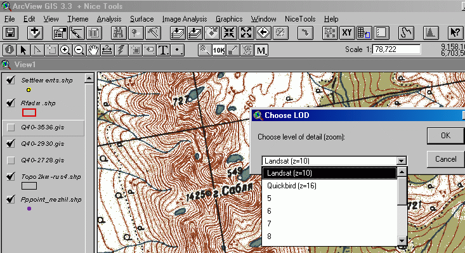Click the Find binoculars icon

click(x=119, y=33)
